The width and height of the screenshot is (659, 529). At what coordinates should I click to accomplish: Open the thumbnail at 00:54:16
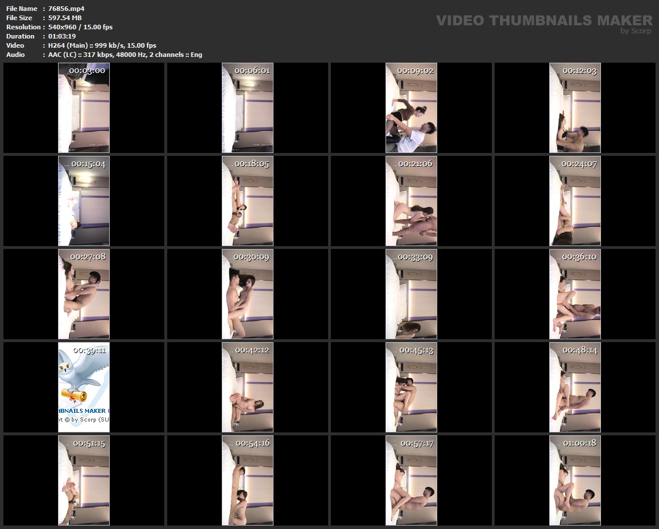(248, 481)
